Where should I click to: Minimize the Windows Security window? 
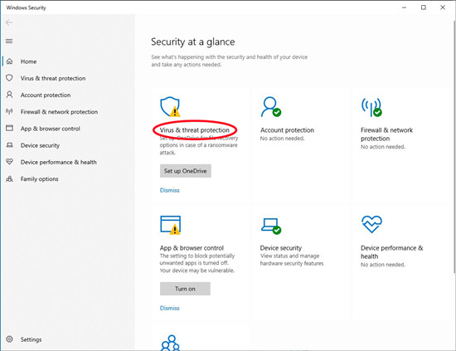pos(405,7)
